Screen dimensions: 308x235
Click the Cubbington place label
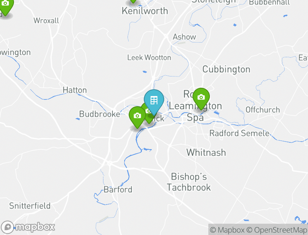[x=226, y=69]
